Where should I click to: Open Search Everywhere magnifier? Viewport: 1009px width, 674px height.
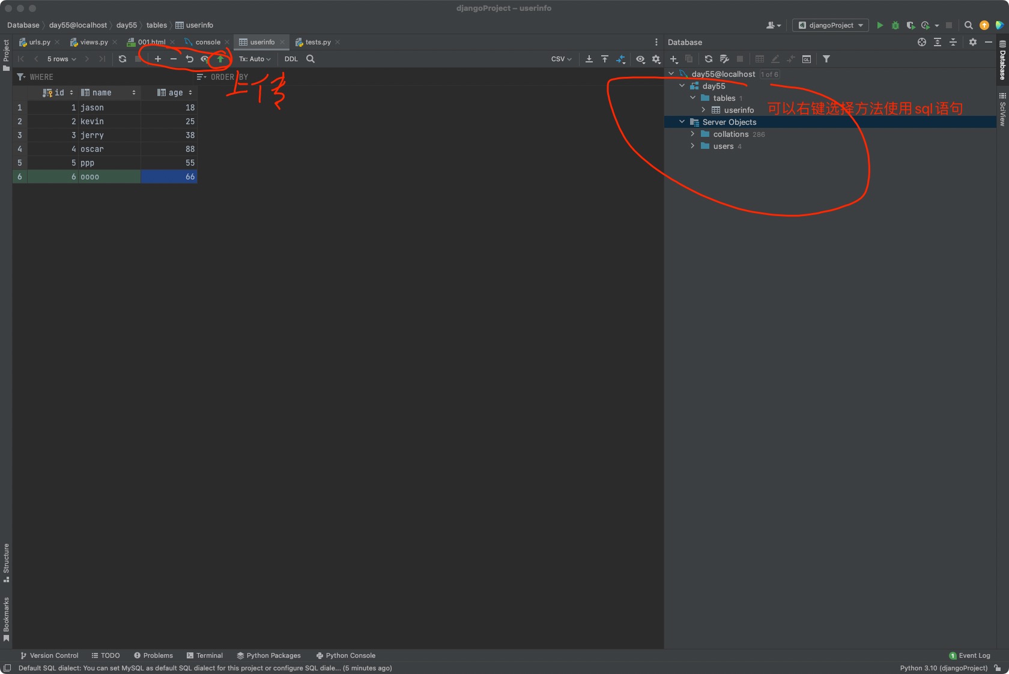(969, 25)
